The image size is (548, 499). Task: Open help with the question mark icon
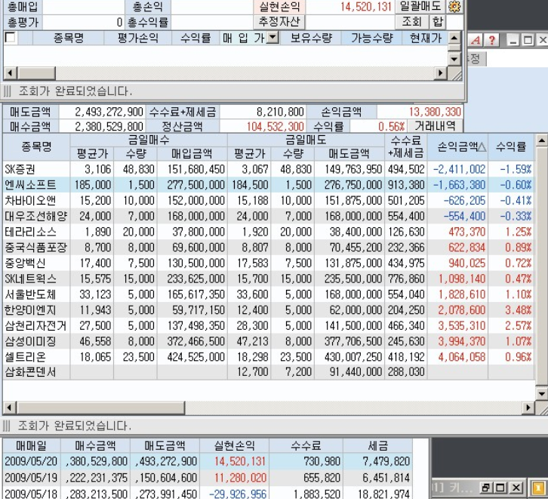coord(491,40)
